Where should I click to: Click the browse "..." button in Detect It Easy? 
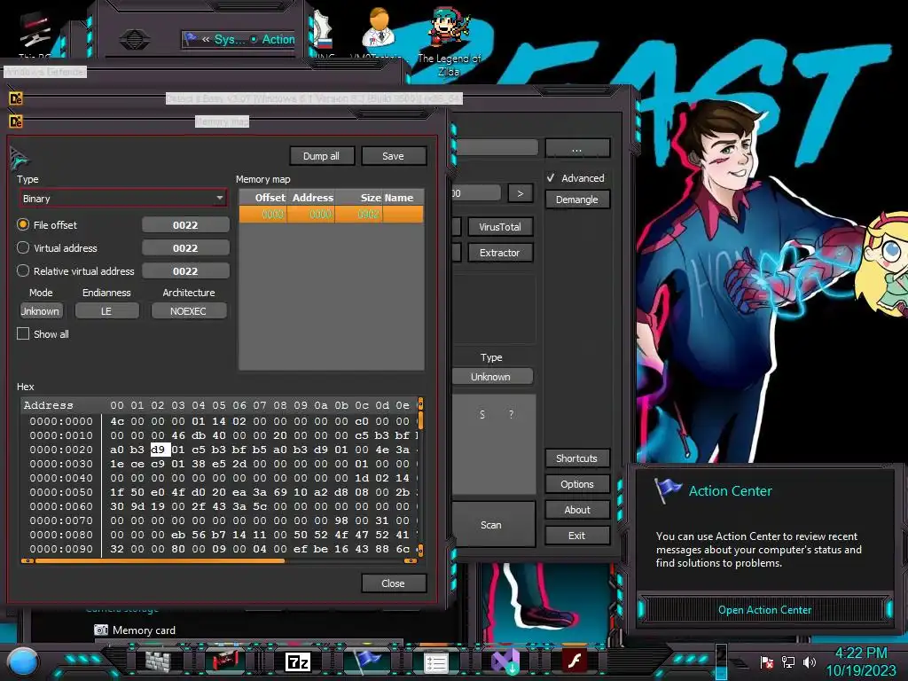tap(576, 148)
